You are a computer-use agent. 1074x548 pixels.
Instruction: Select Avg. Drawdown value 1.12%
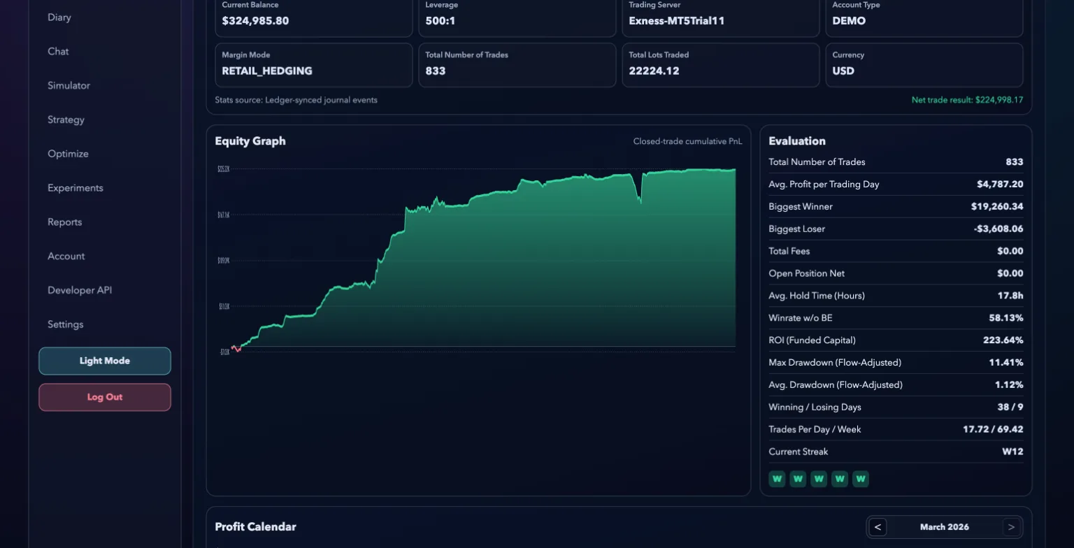point(1009,385)
